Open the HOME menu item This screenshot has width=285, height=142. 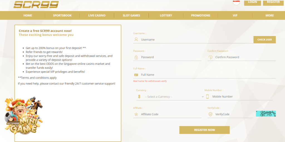(28, 16)
